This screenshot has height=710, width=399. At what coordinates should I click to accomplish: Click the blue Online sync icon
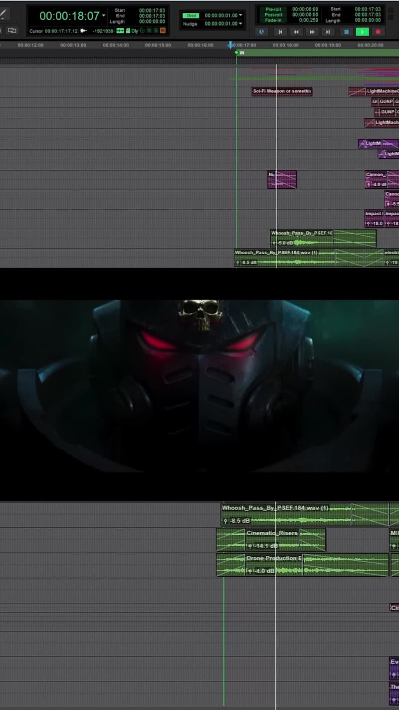262,32
